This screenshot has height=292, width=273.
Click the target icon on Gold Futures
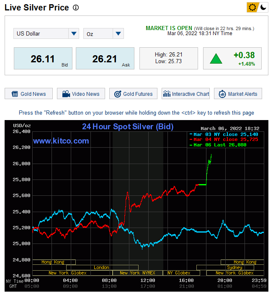118,94
